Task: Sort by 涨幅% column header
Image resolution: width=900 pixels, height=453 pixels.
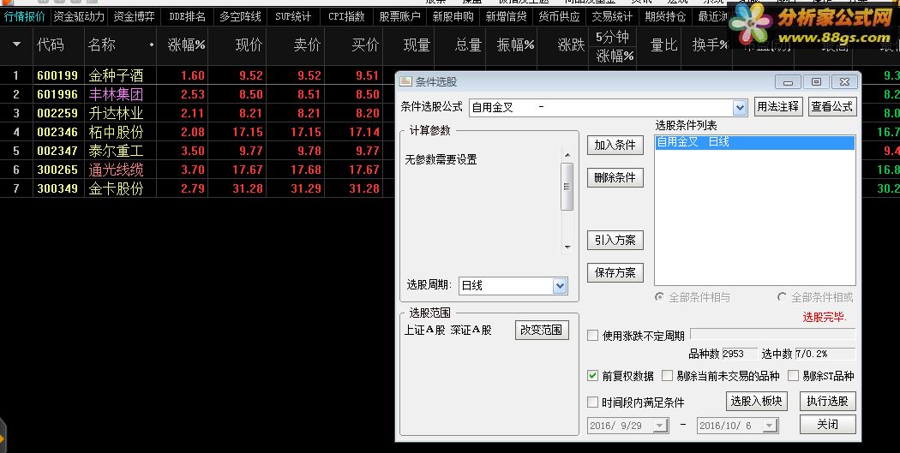Action: [186, 45]
